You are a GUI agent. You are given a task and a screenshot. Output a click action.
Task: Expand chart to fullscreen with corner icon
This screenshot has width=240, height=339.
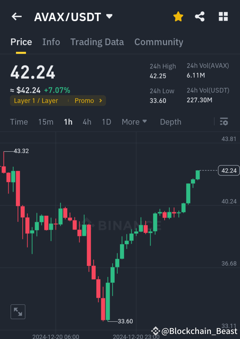pos(18,311)
